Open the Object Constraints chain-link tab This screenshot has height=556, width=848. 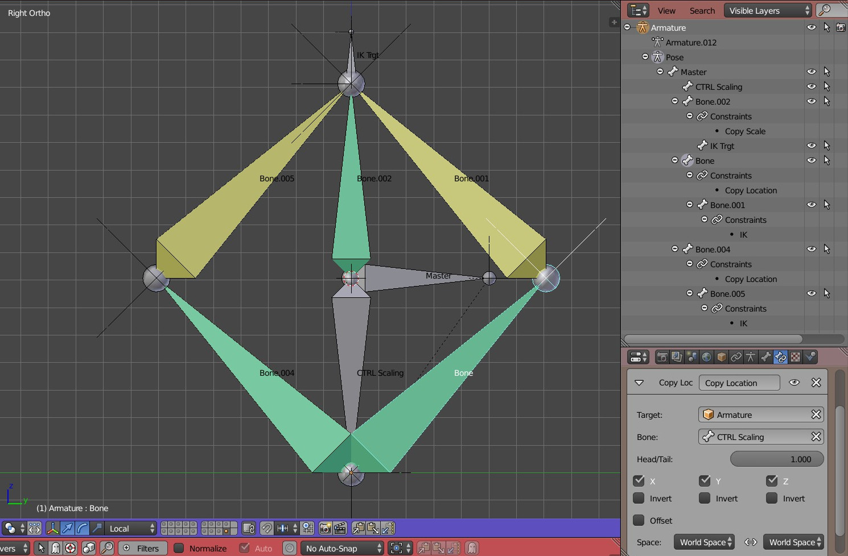tap(736, 357)
